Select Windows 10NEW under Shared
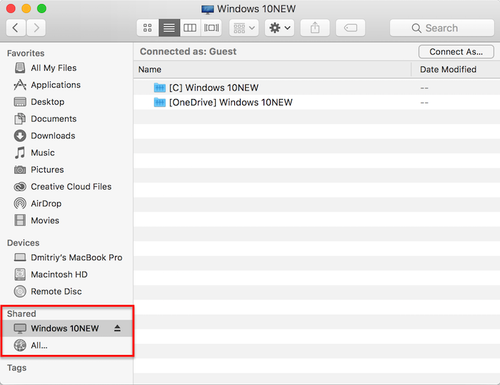 65,329
